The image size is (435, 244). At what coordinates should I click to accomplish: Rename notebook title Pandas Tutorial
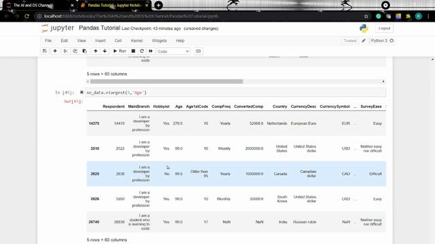(99, 28)
